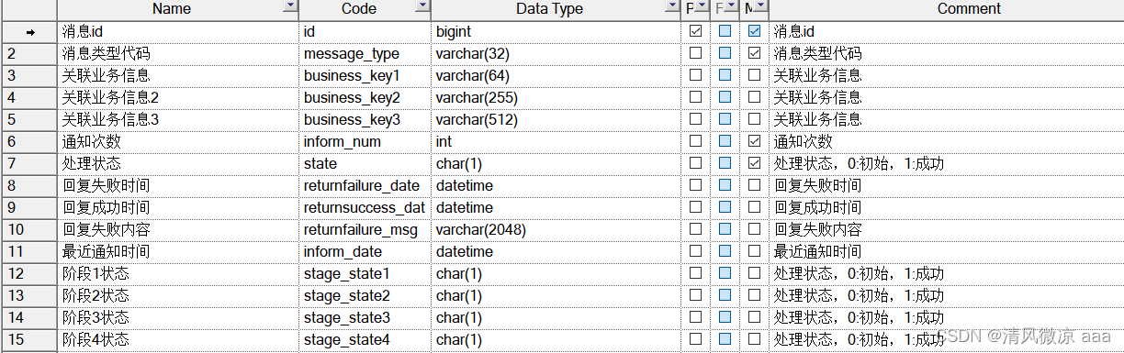Click the Name cell 最近通知时间
Viewport: 1124px width, 353px height.
coord(178,251)
